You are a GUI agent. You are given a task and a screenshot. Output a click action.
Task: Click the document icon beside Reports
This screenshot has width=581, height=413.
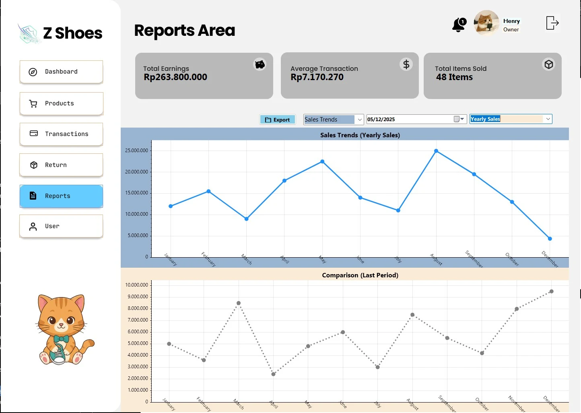[x=33, y=196]
